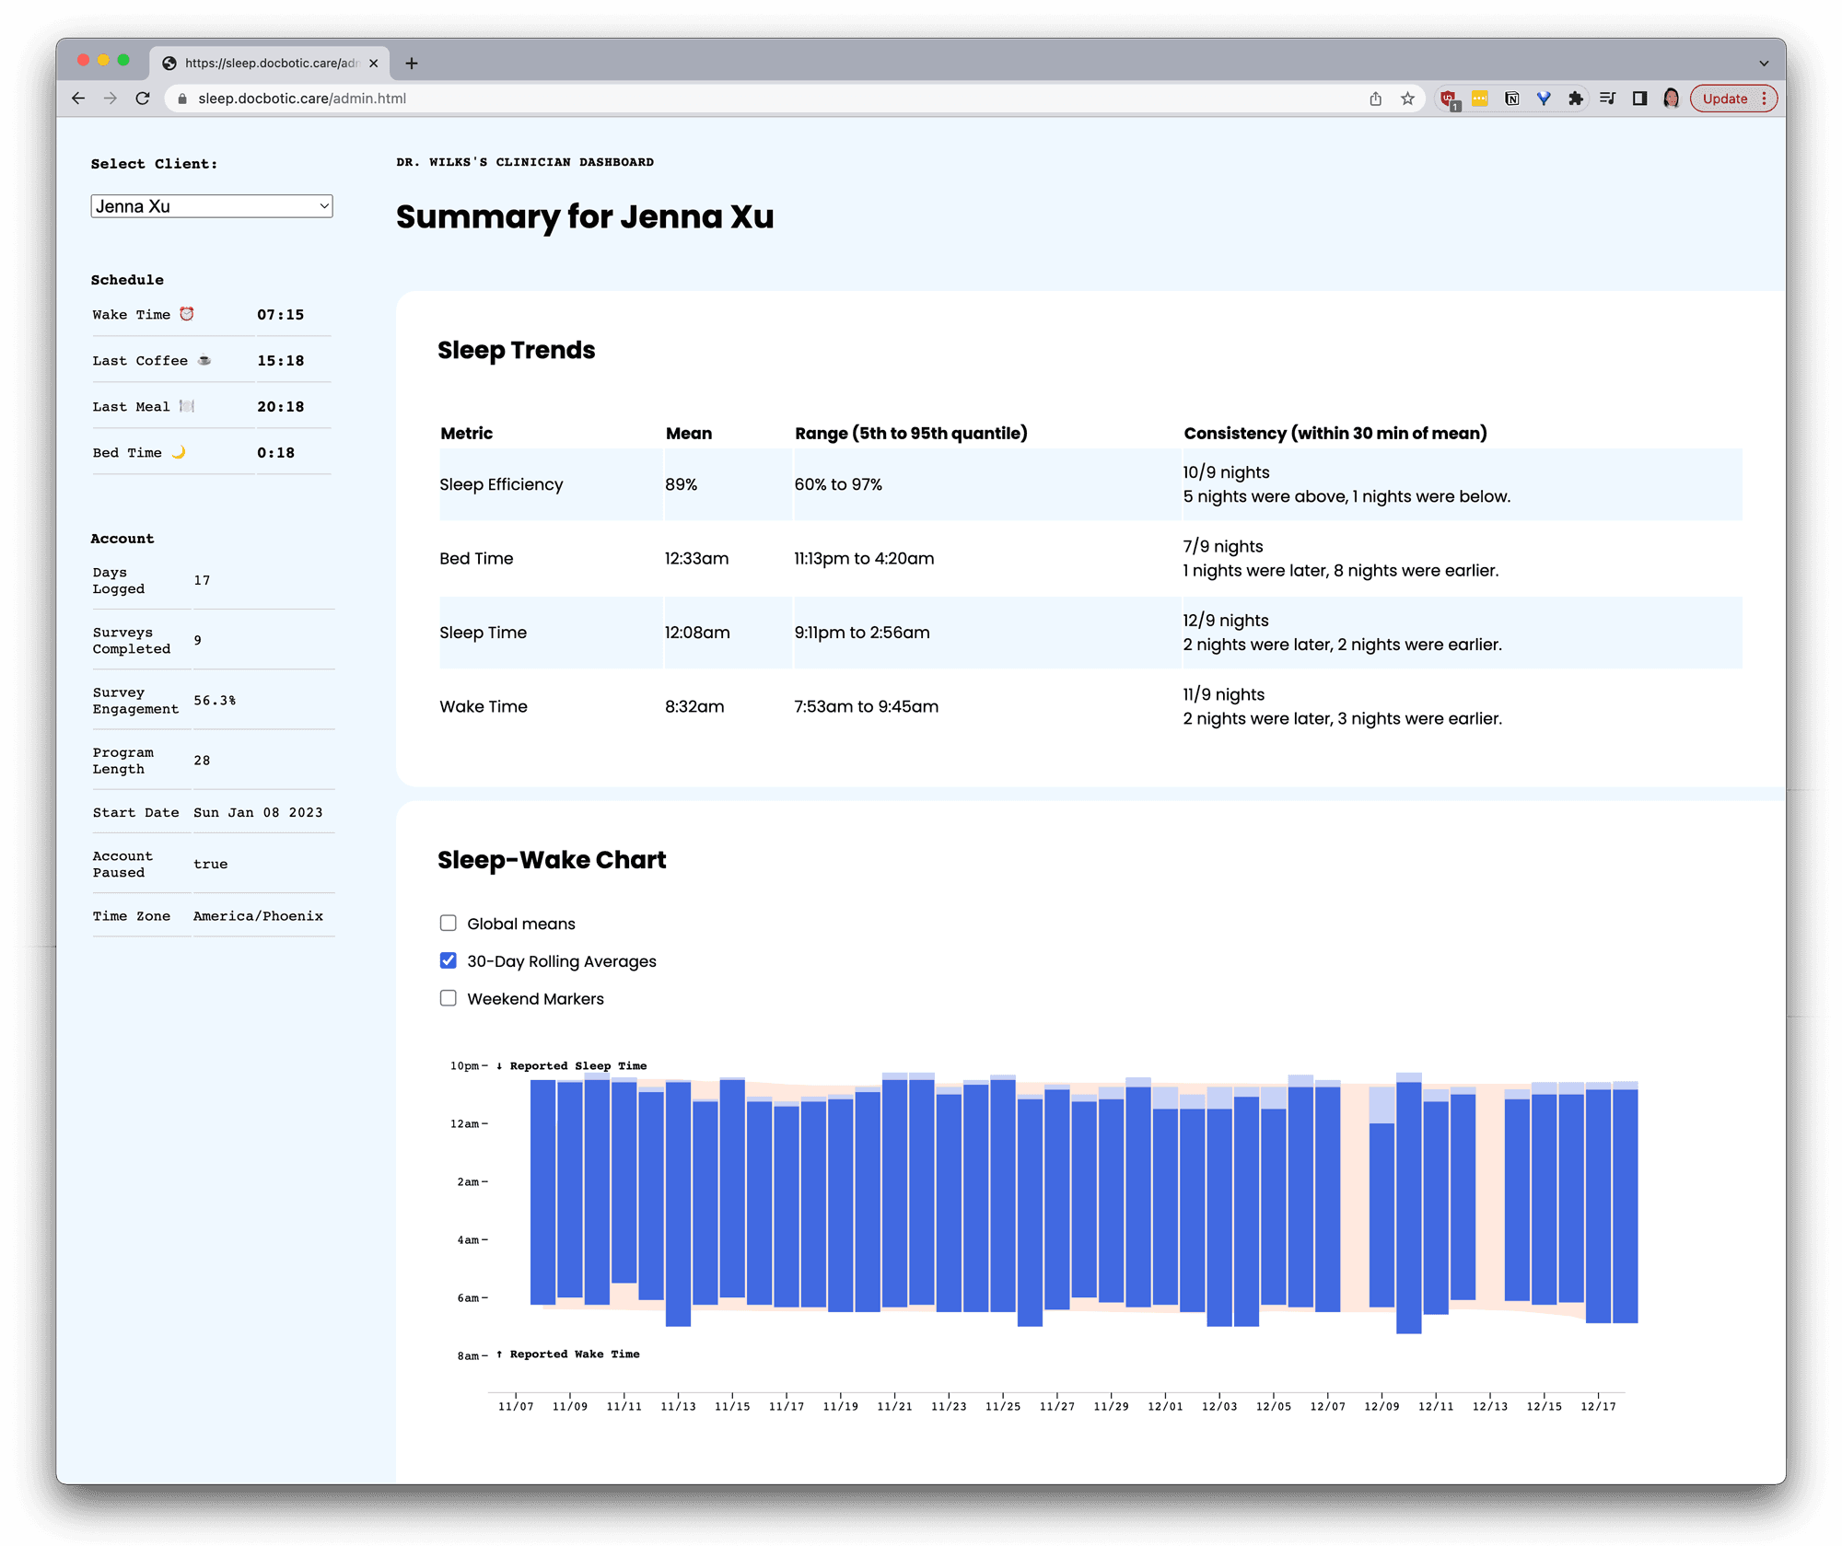Uncheck 30-Day Rolling Averages
The width and height of the screenshot is (1842, 1546).
pyautogui.click(x=449, y=960)
